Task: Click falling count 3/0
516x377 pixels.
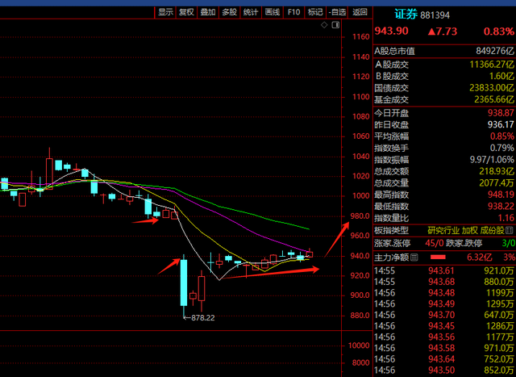Action: point(508,244)
